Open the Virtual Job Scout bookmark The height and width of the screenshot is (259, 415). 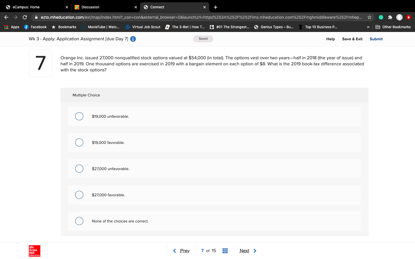click(143, 27)
